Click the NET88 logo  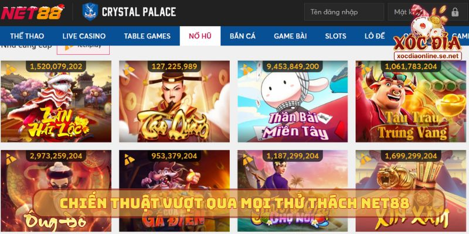(33, 12)
